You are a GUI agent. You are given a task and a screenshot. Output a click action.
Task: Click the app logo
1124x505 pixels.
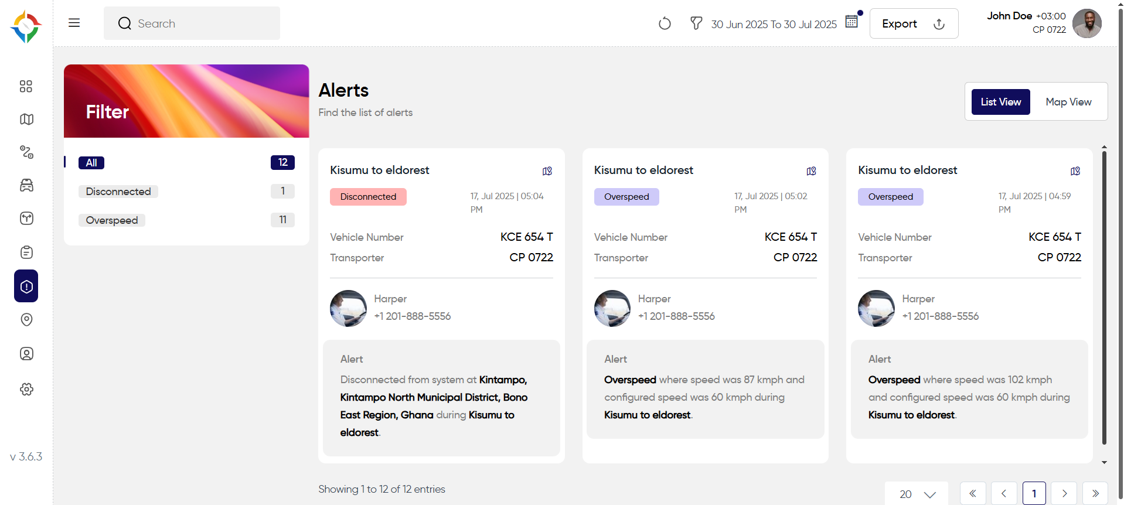26,26
